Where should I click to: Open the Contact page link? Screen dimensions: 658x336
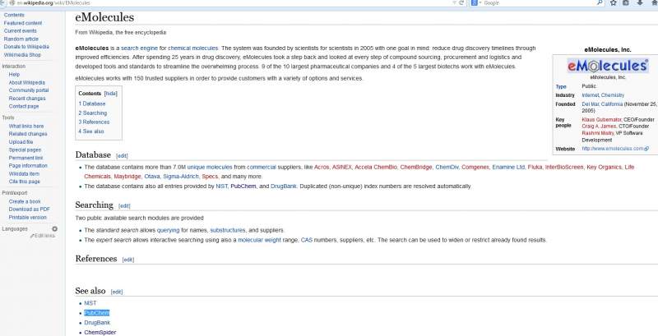coord(24,107)
